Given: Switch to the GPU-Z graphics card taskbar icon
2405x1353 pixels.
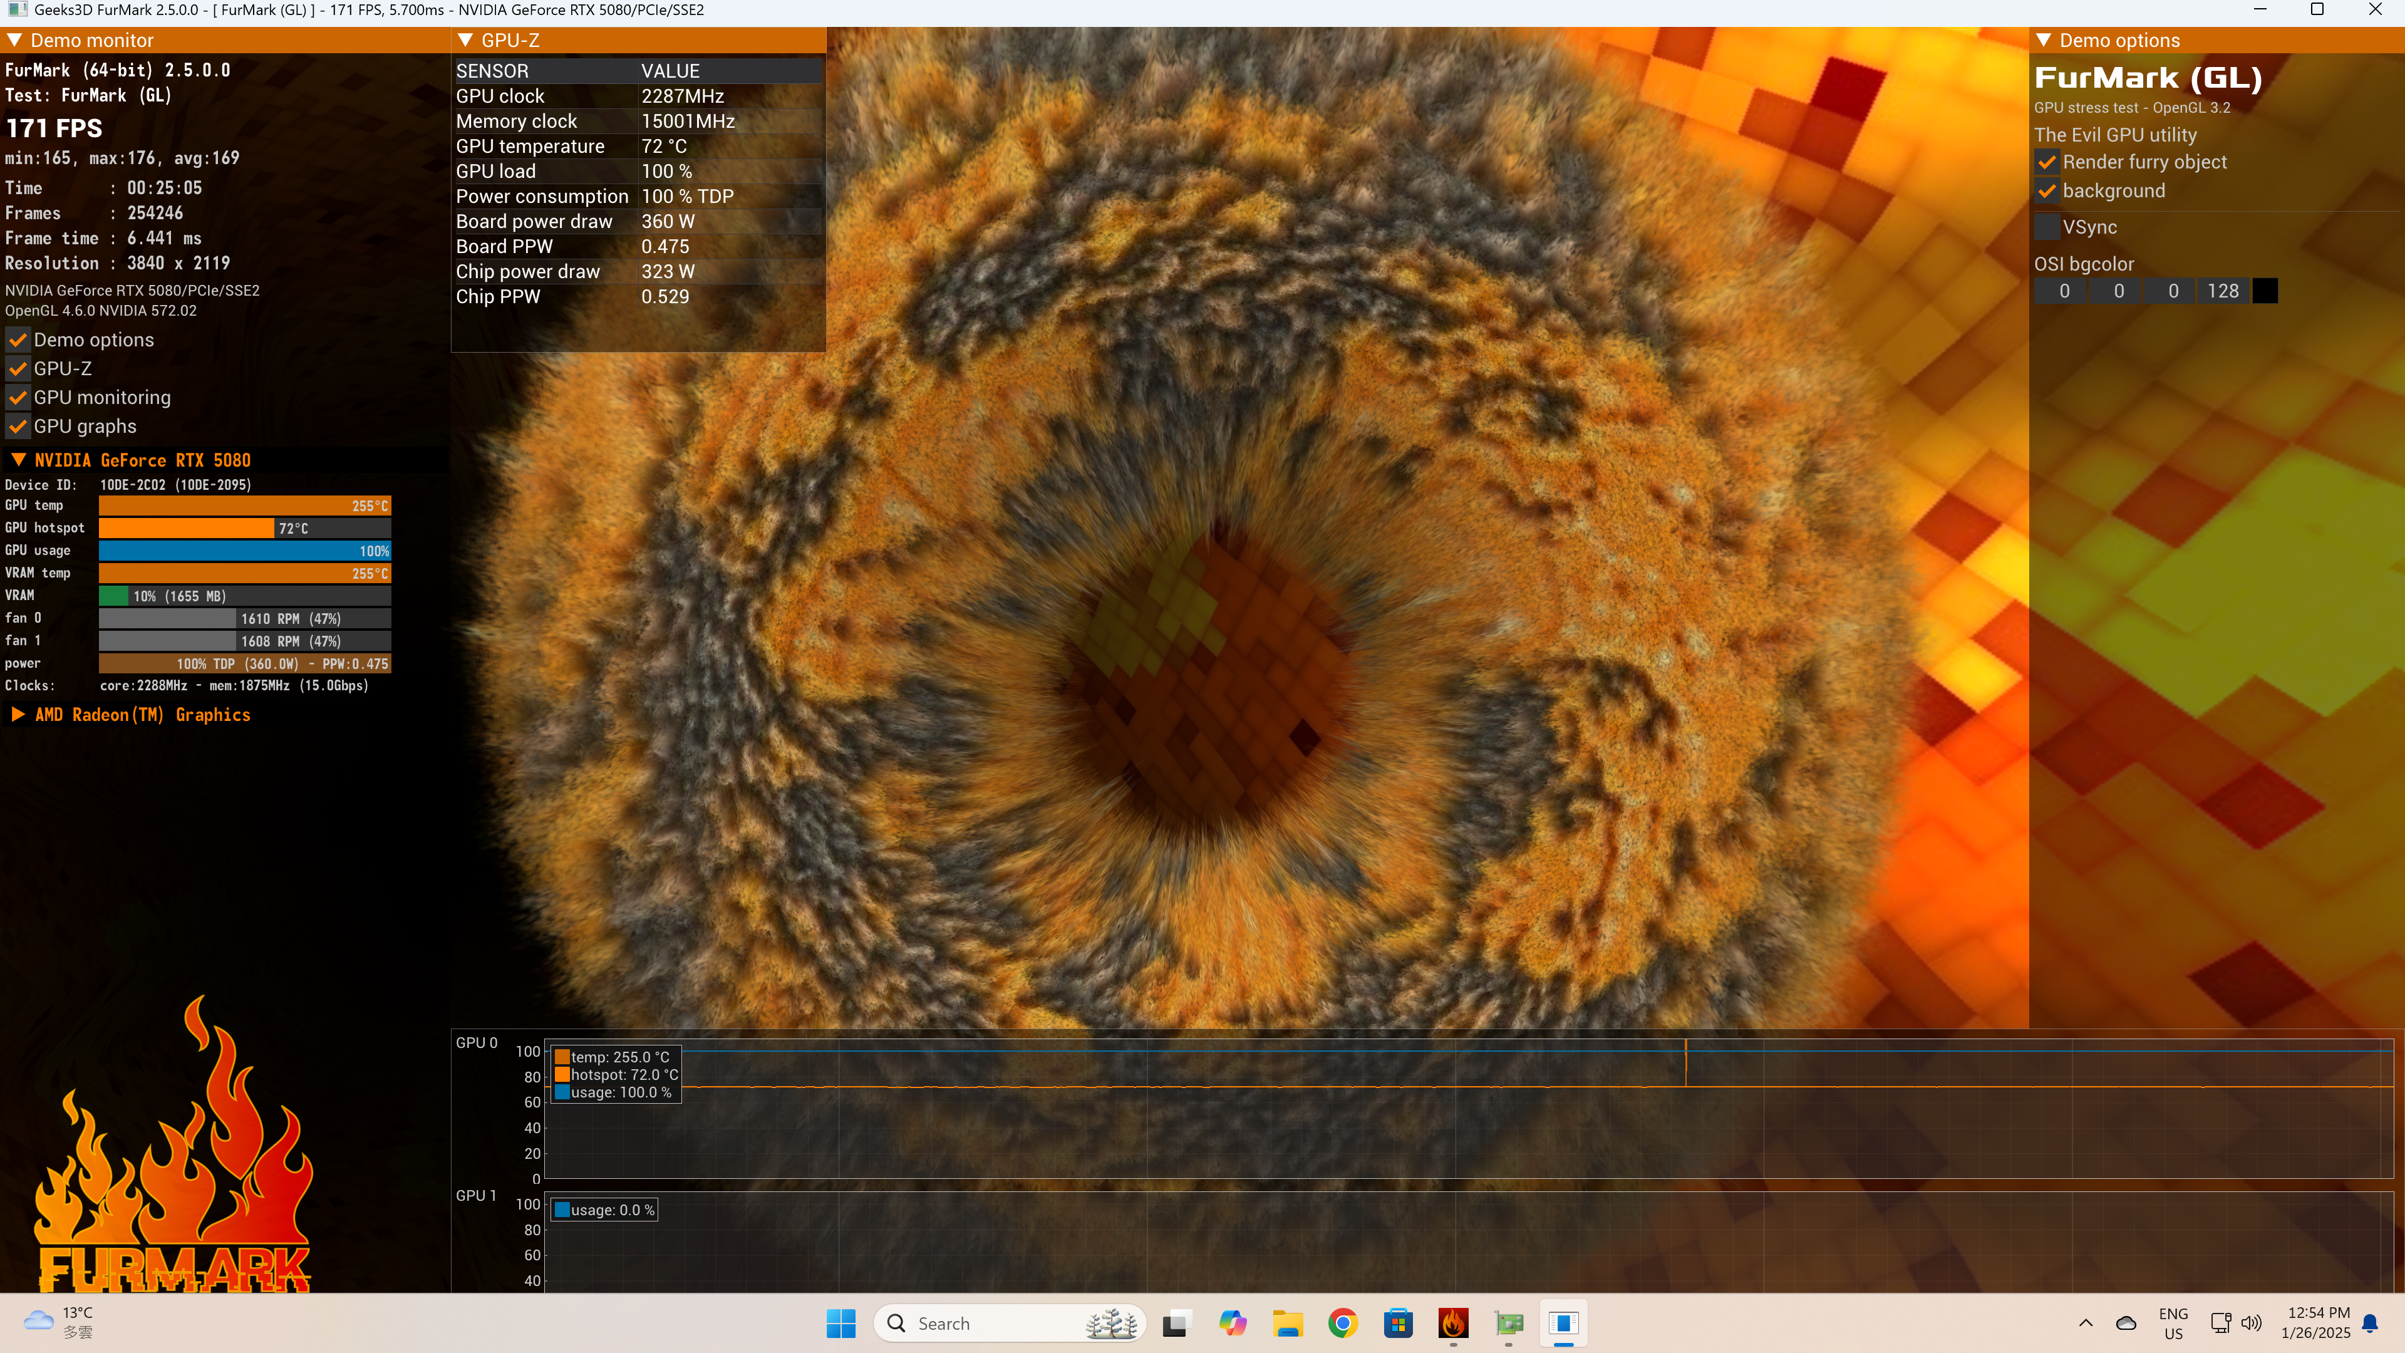Looking at the screenshot, I should pos(1509,1323).
